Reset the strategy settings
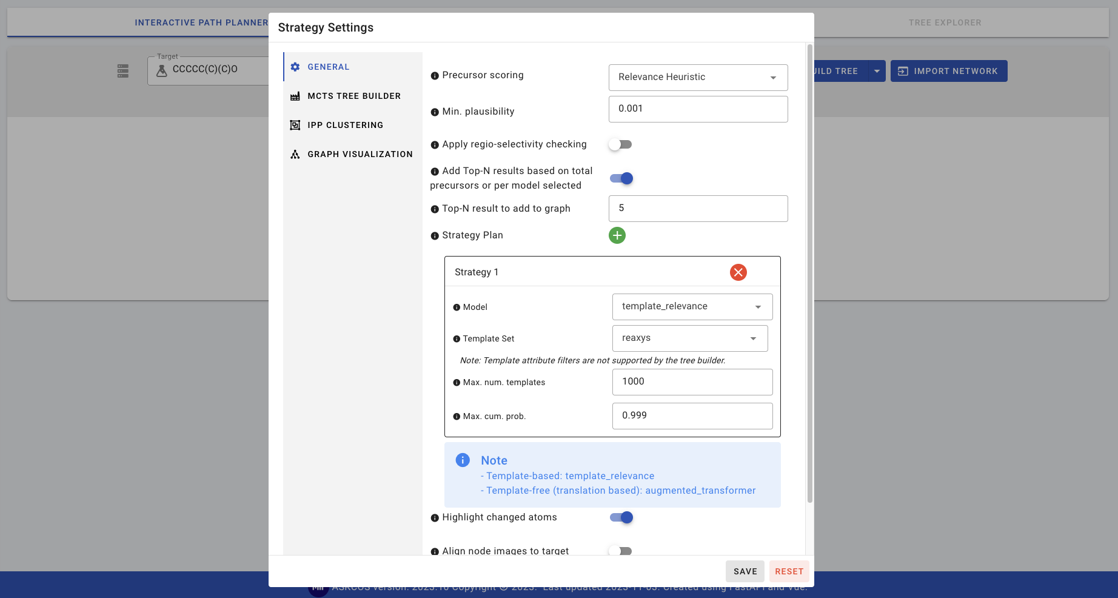The width and height of the screenshot is (1118, 598). pyautogui.click(x=789, y=571)
